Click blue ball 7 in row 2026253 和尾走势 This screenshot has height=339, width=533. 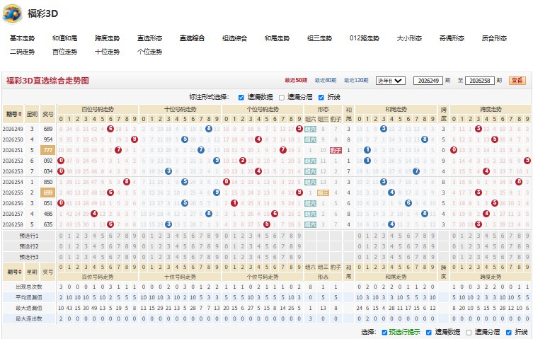(416, 171)
